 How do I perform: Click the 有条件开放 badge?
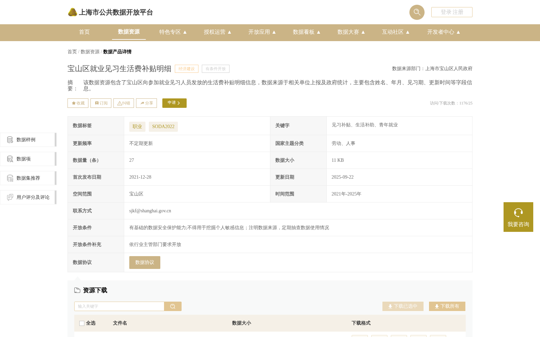[x=216, y=69]
